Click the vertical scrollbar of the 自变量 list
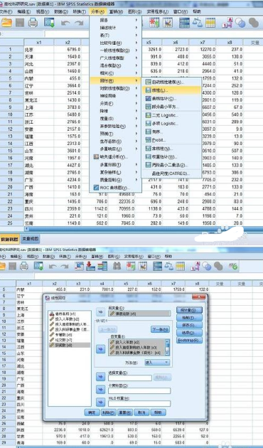263x448 pixels. click(167, 347)
